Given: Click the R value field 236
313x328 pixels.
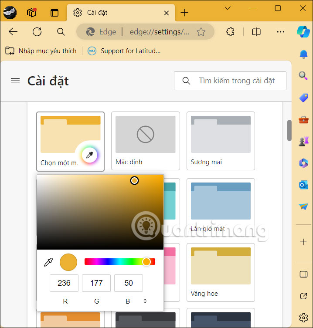Looking at the screenshot, I should click(x=64, y=283).
